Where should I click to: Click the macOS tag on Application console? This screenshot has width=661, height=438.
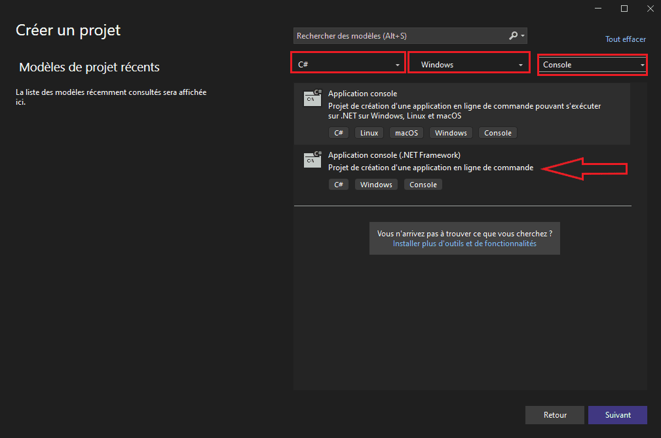click(x=406, y=133)
